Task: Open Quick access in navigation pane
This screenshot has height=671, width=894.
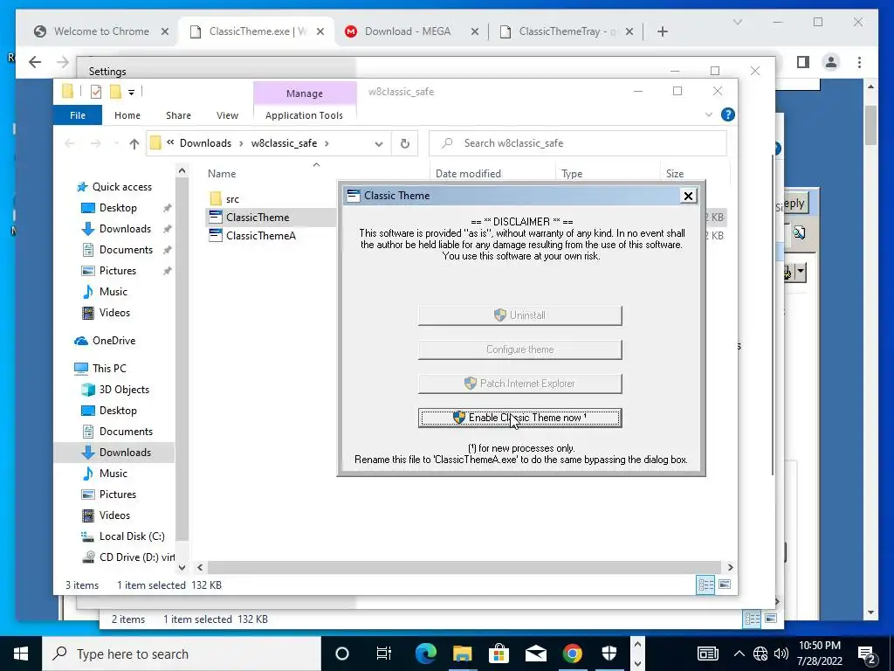Action: (x=122, y=187)
